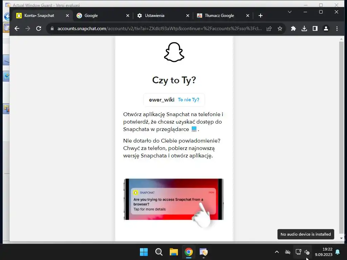Reload the Snapchat accounts page
Screen dimensions: 347x260
point(39,28)
